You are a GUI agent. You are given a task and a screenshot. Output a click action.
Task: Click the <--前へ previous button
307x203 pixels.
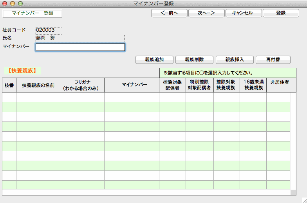tap(169, 13)
